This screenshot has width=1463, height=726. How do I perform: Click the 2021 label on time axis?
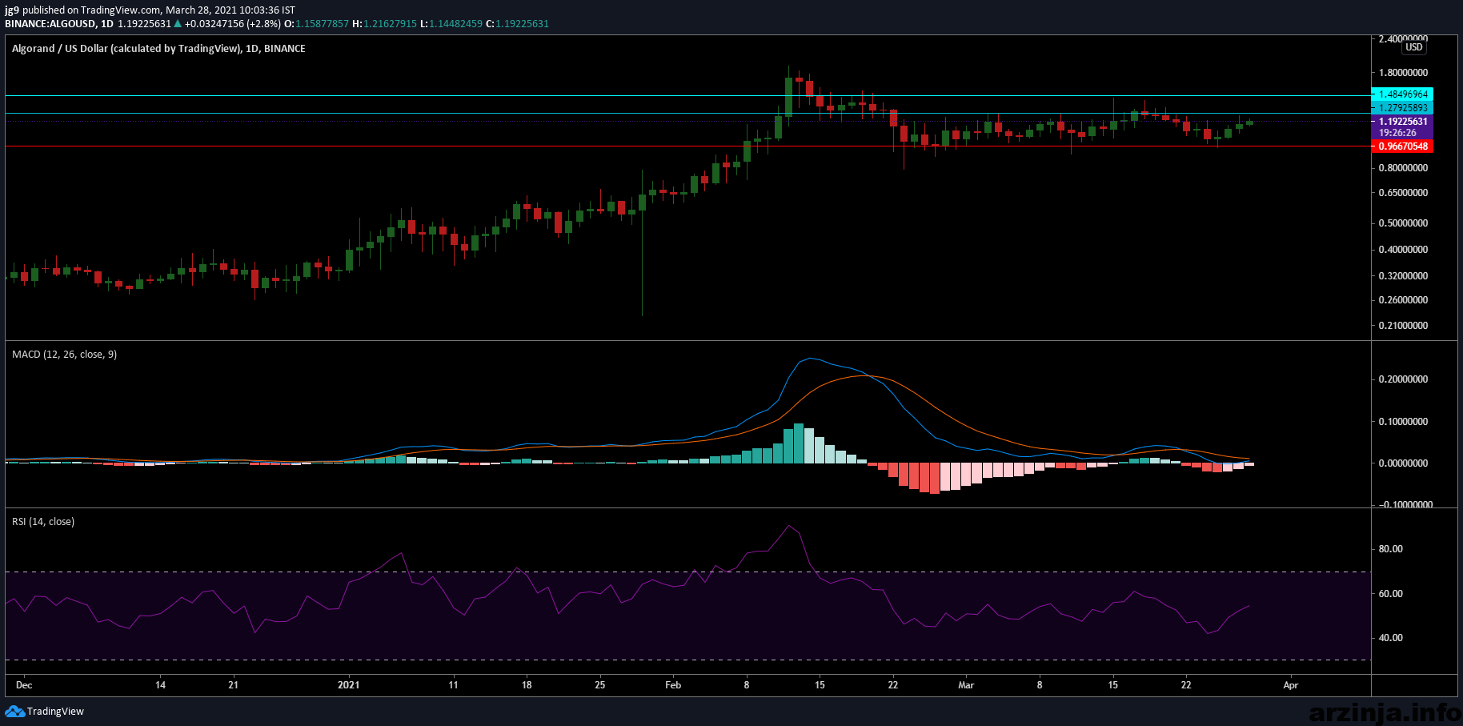(348, 684)
